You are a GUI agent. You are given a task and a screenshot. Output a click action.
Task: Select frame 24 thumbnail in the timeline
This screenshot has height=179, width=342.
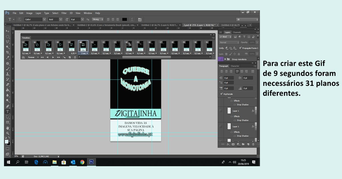tap(129, 46)
